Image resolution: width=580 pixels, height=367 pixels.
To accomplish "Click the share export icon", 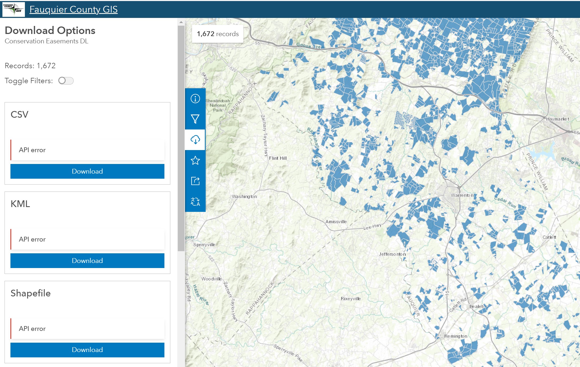I will coord(195,181).
